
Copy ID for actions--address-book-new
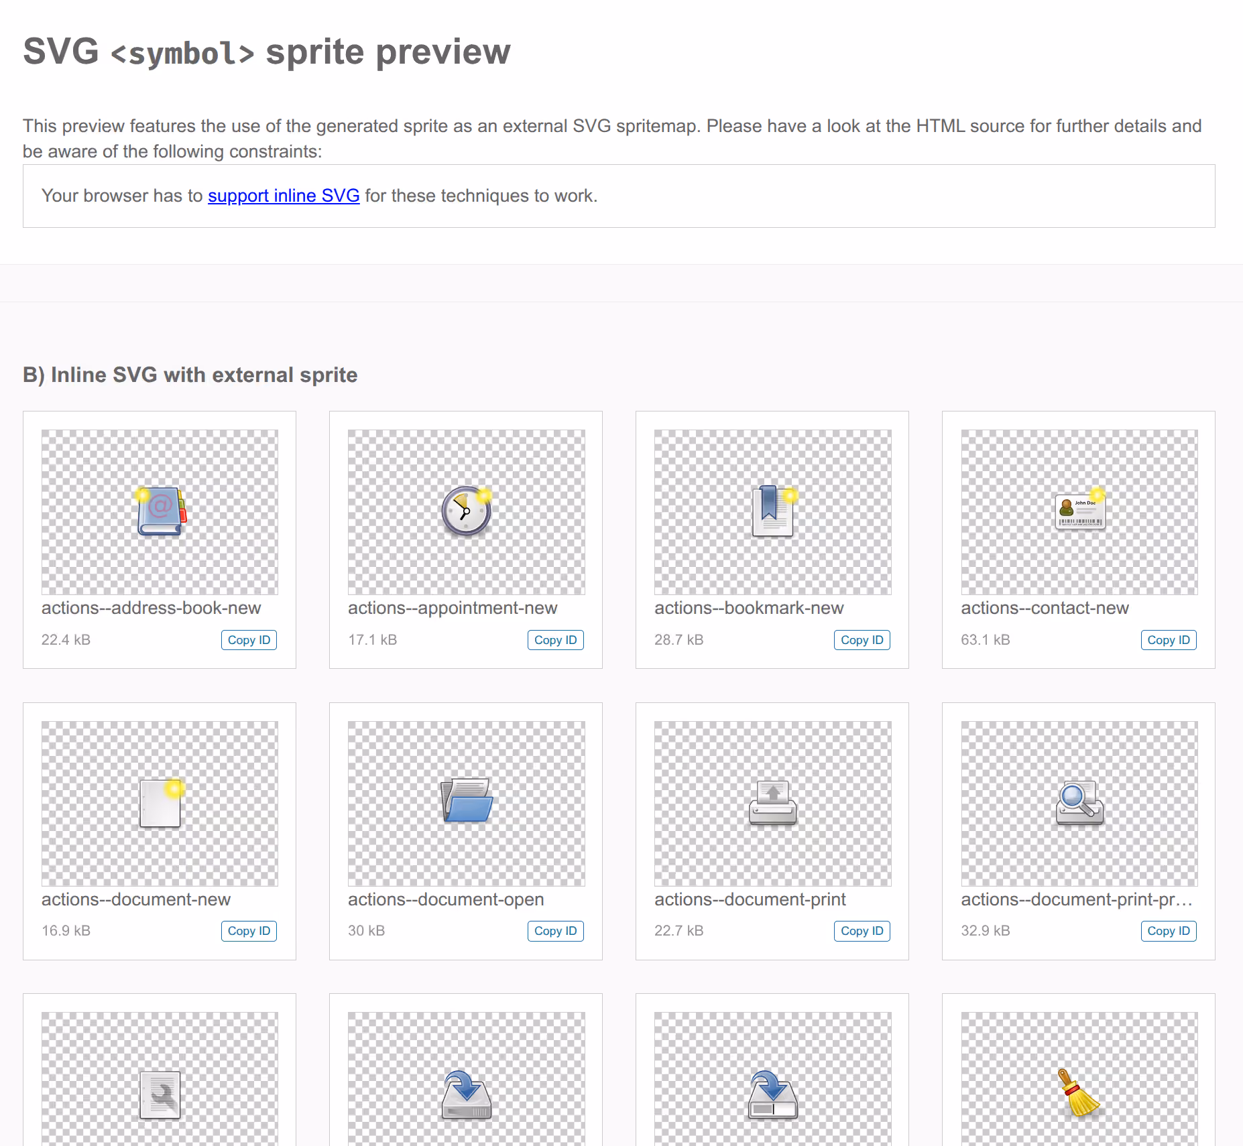point(249,640)
